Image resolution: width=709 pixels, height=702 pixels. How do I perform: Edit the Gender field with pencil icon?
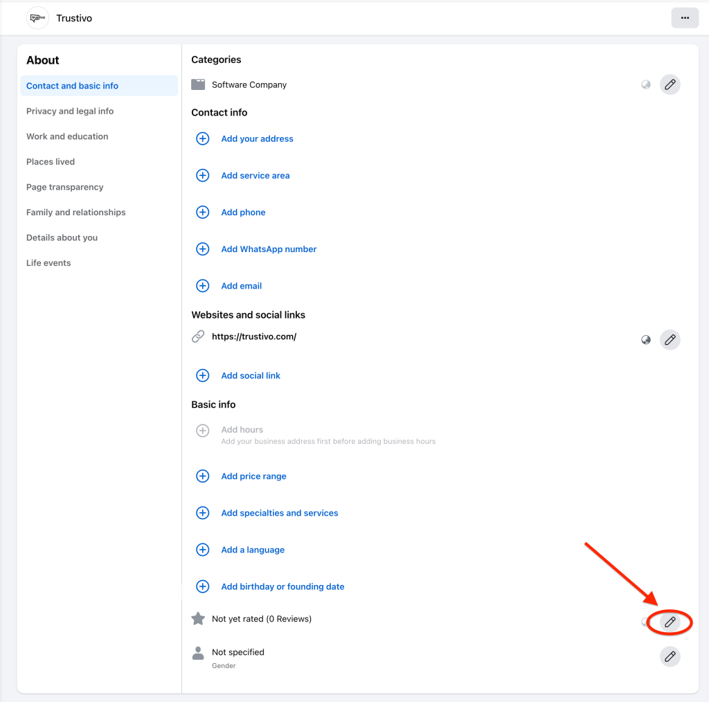(670, 656)
